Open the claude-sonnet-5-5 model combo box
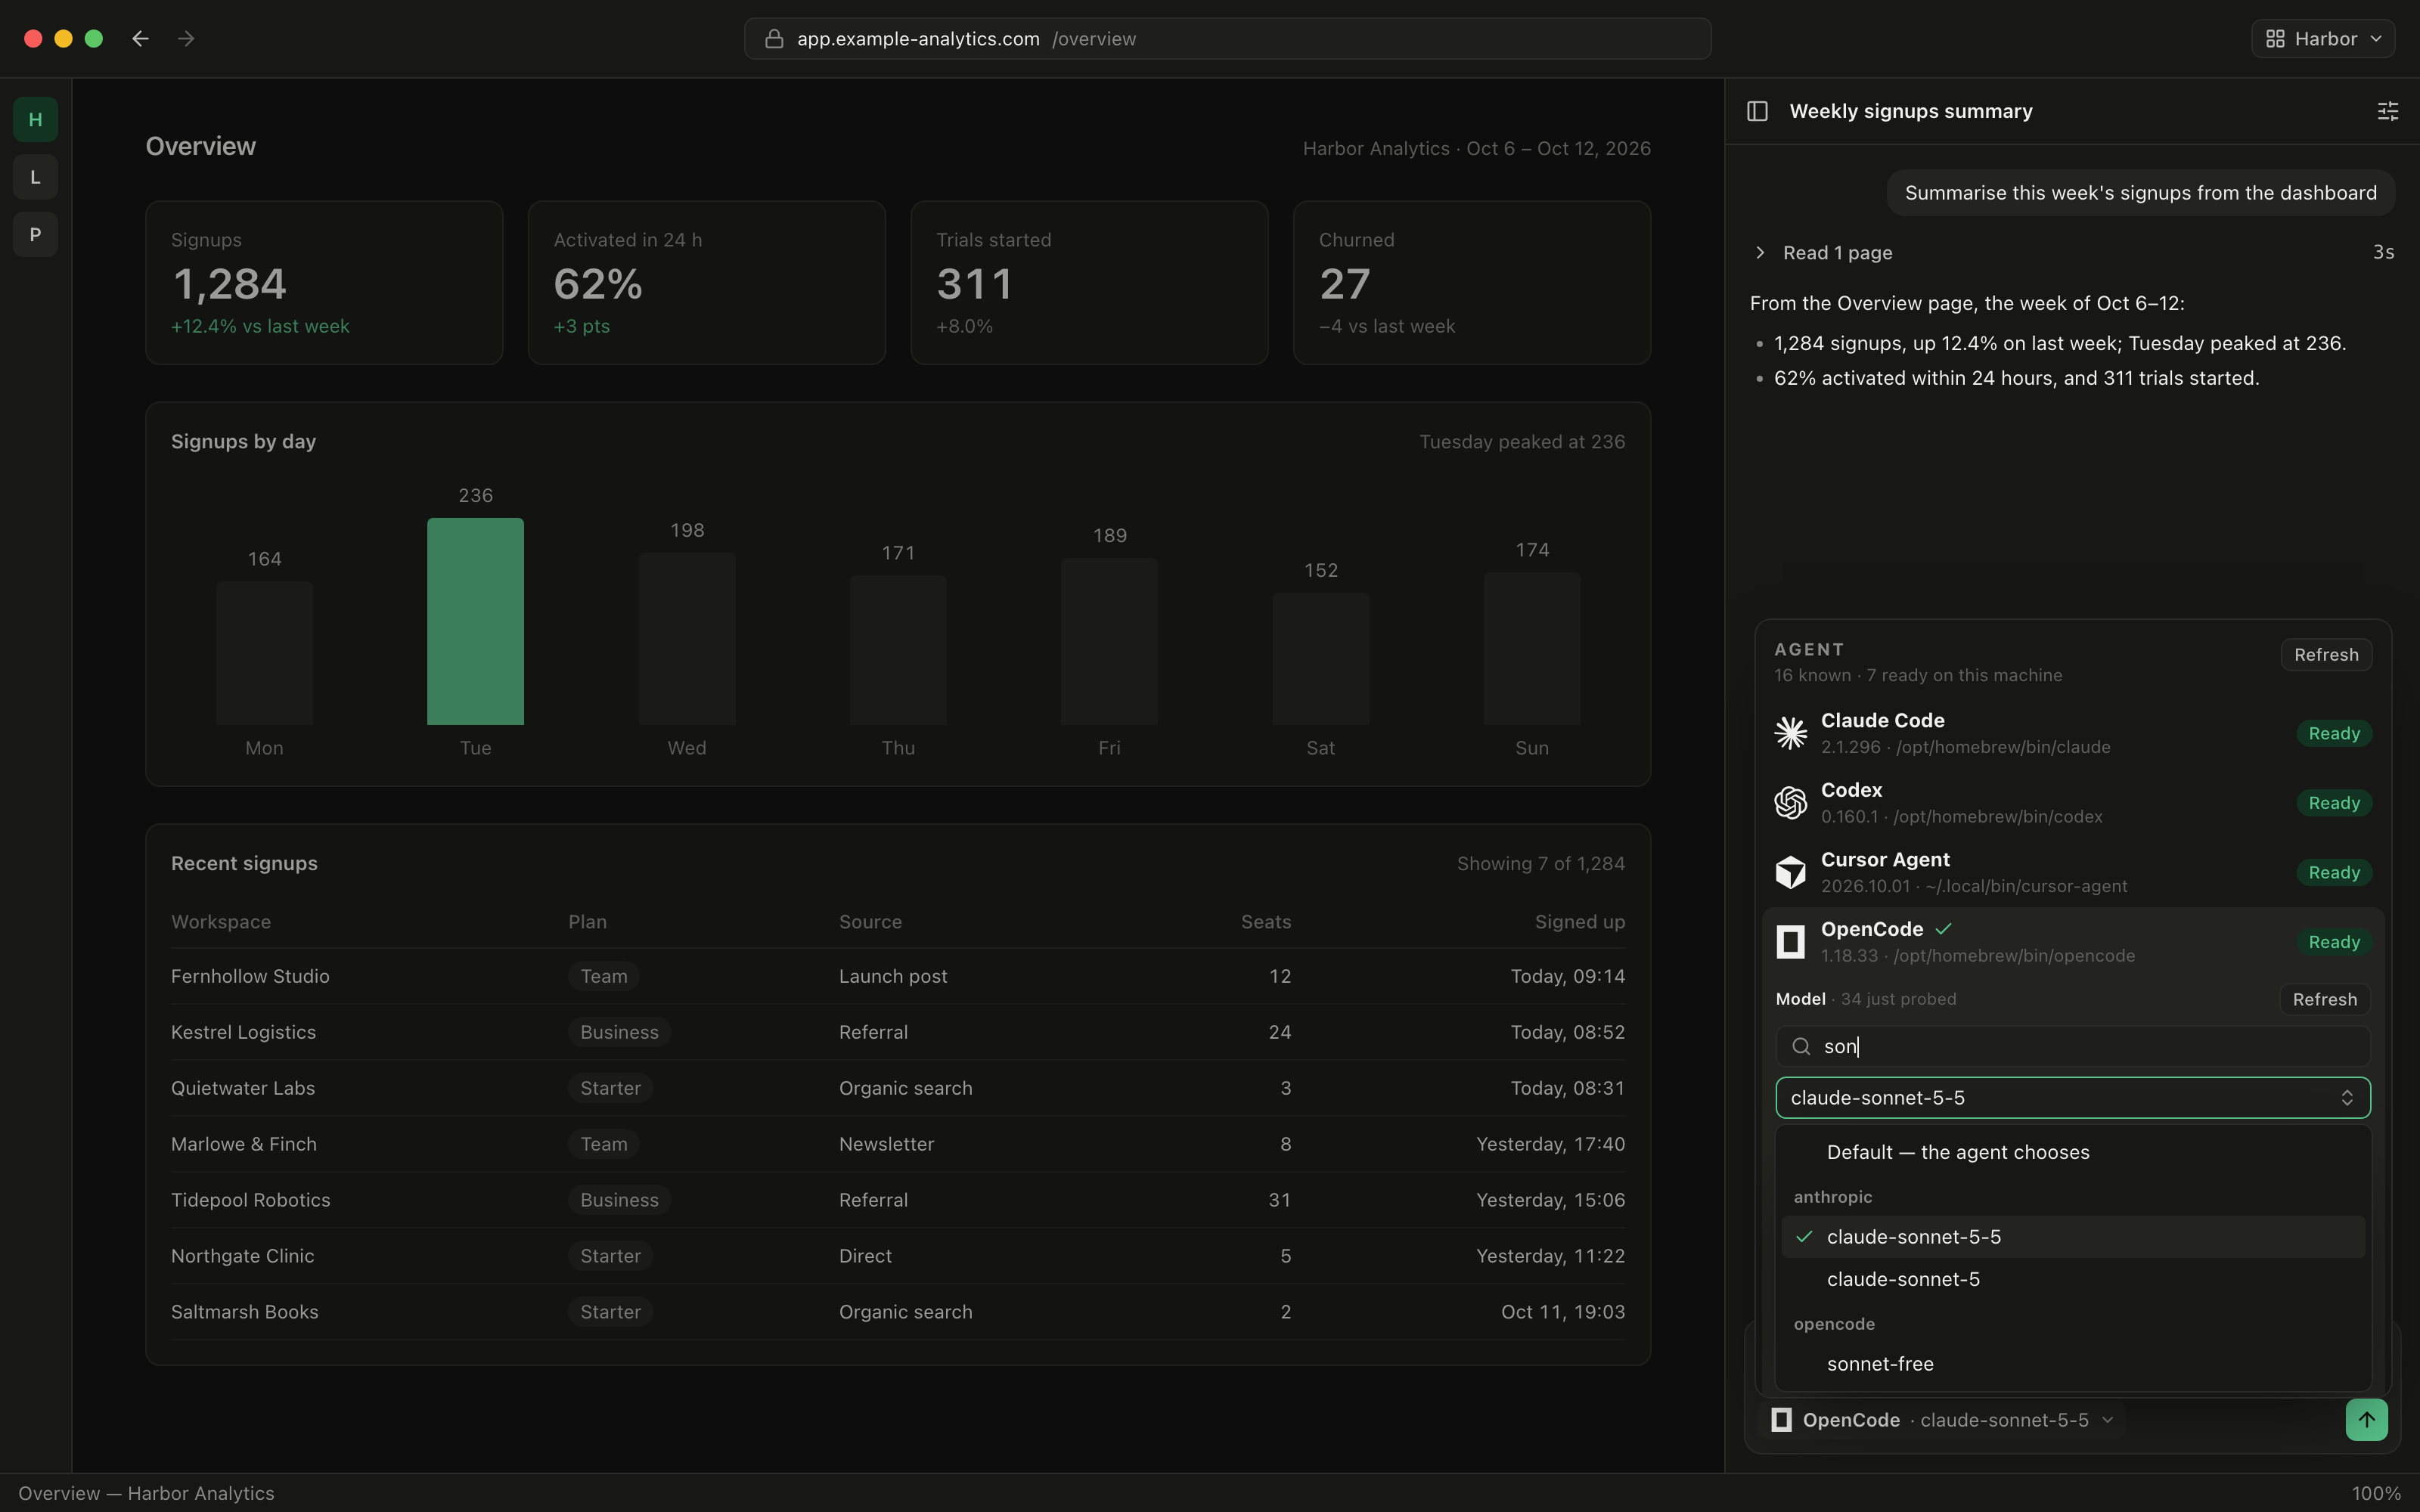 [2072, 1098]
